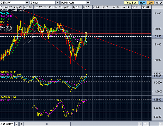Click the Buy button
The width and height of the screenshot is (163, 126).
142,3
